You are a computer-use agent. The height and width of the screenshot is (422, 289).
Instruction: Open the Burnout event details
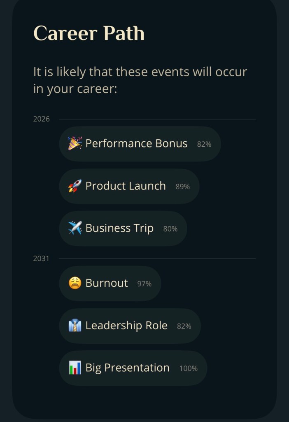[x=107, y=283]
